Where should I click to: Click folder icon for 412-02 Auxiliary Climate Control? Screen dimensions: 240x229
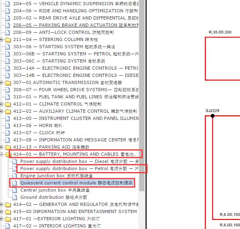point(8,112)
